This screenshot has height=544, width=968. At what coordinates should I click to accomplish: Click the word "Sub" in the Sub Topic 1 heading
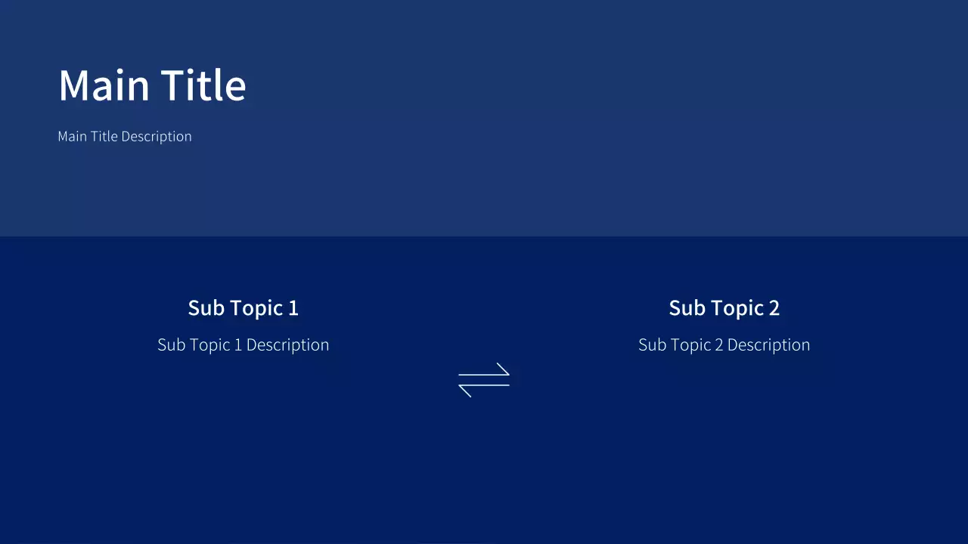(x=204, y=308)
